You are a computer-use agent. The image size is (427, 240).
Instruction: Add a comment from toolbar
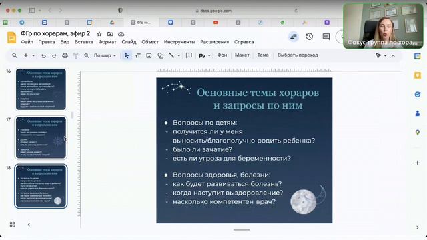point(189,55)
